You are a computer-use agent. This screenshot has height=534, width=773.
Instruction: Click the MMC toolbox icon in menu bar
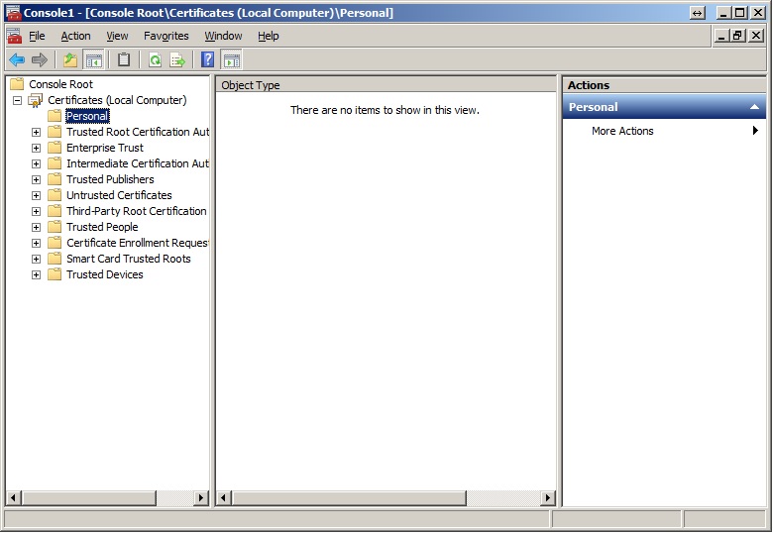point(14,36)
